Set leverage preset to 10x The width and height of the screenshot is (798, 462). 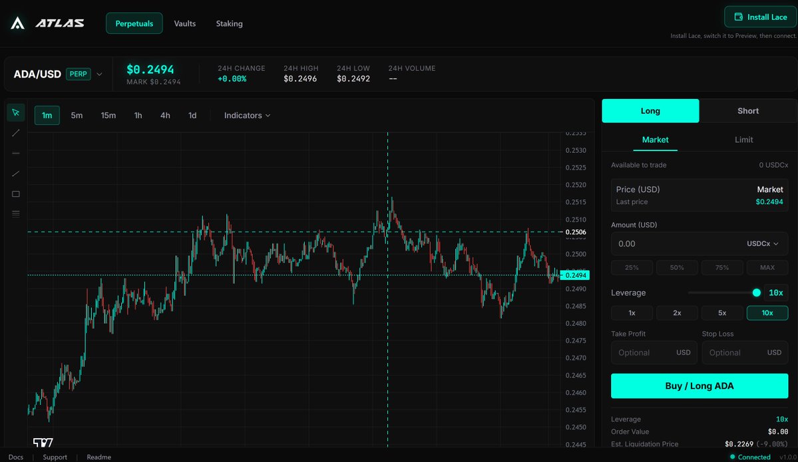[767, 313]
